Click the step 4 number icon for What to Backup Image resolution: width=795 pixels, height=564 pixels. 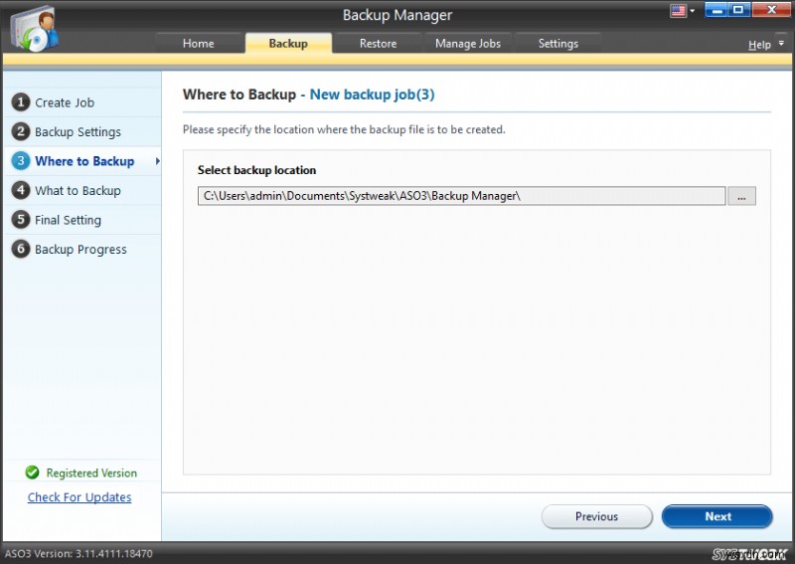pyautogui.click(x=21, y=190)
